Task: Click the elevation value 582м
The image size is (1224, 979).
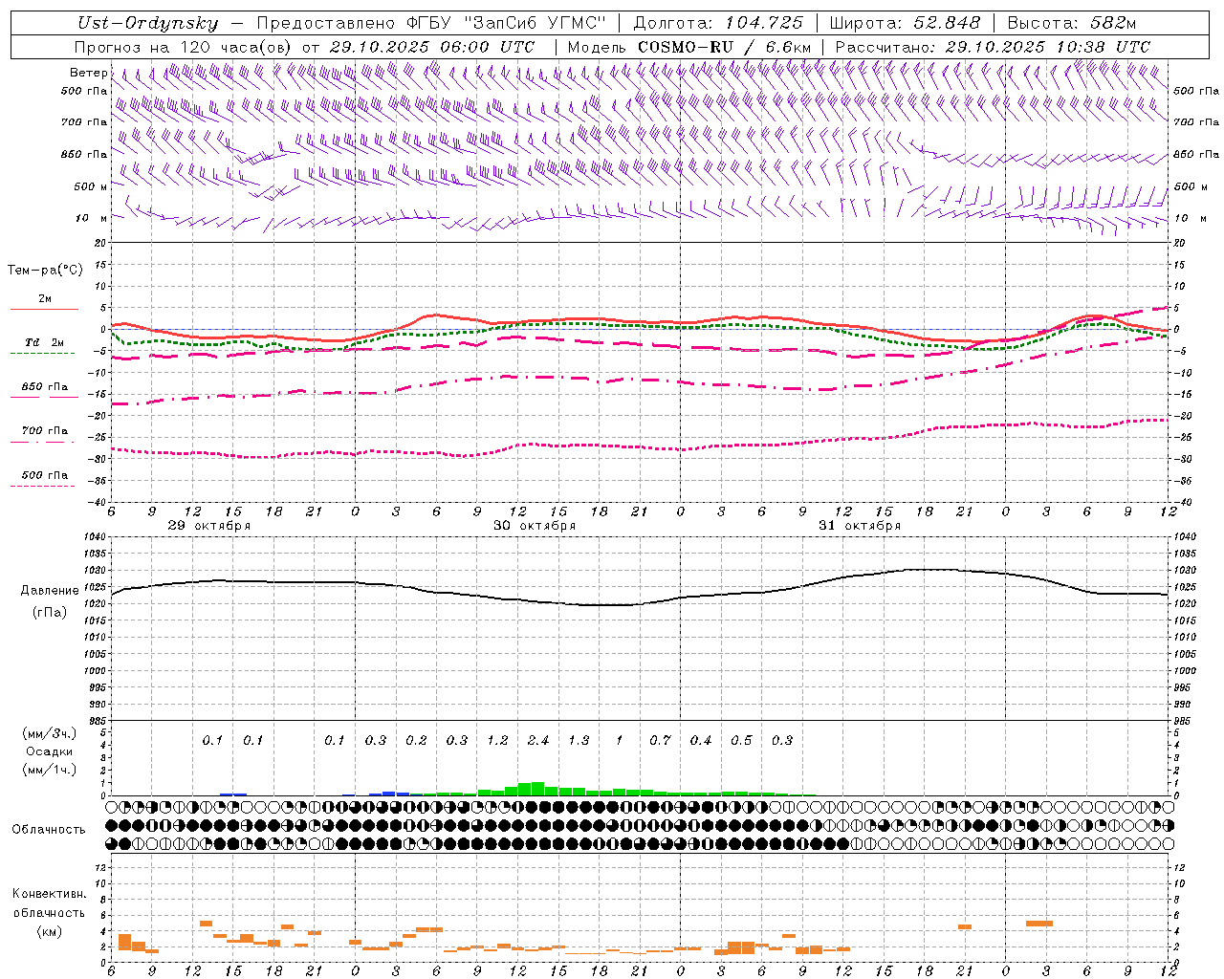Action: pyautogui.click(x=1113, y=23)
